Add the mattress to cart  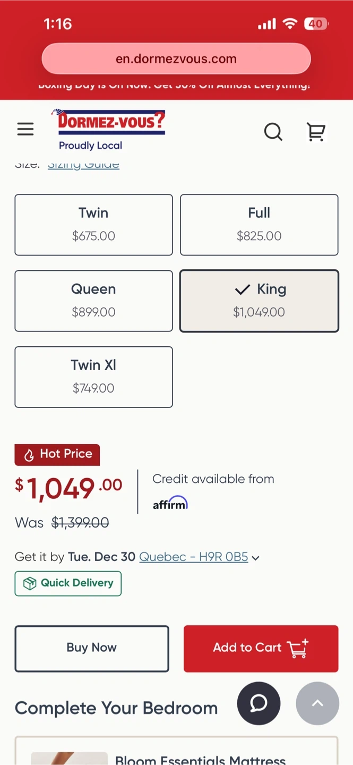pyautogui.click(x=261, y=648)
